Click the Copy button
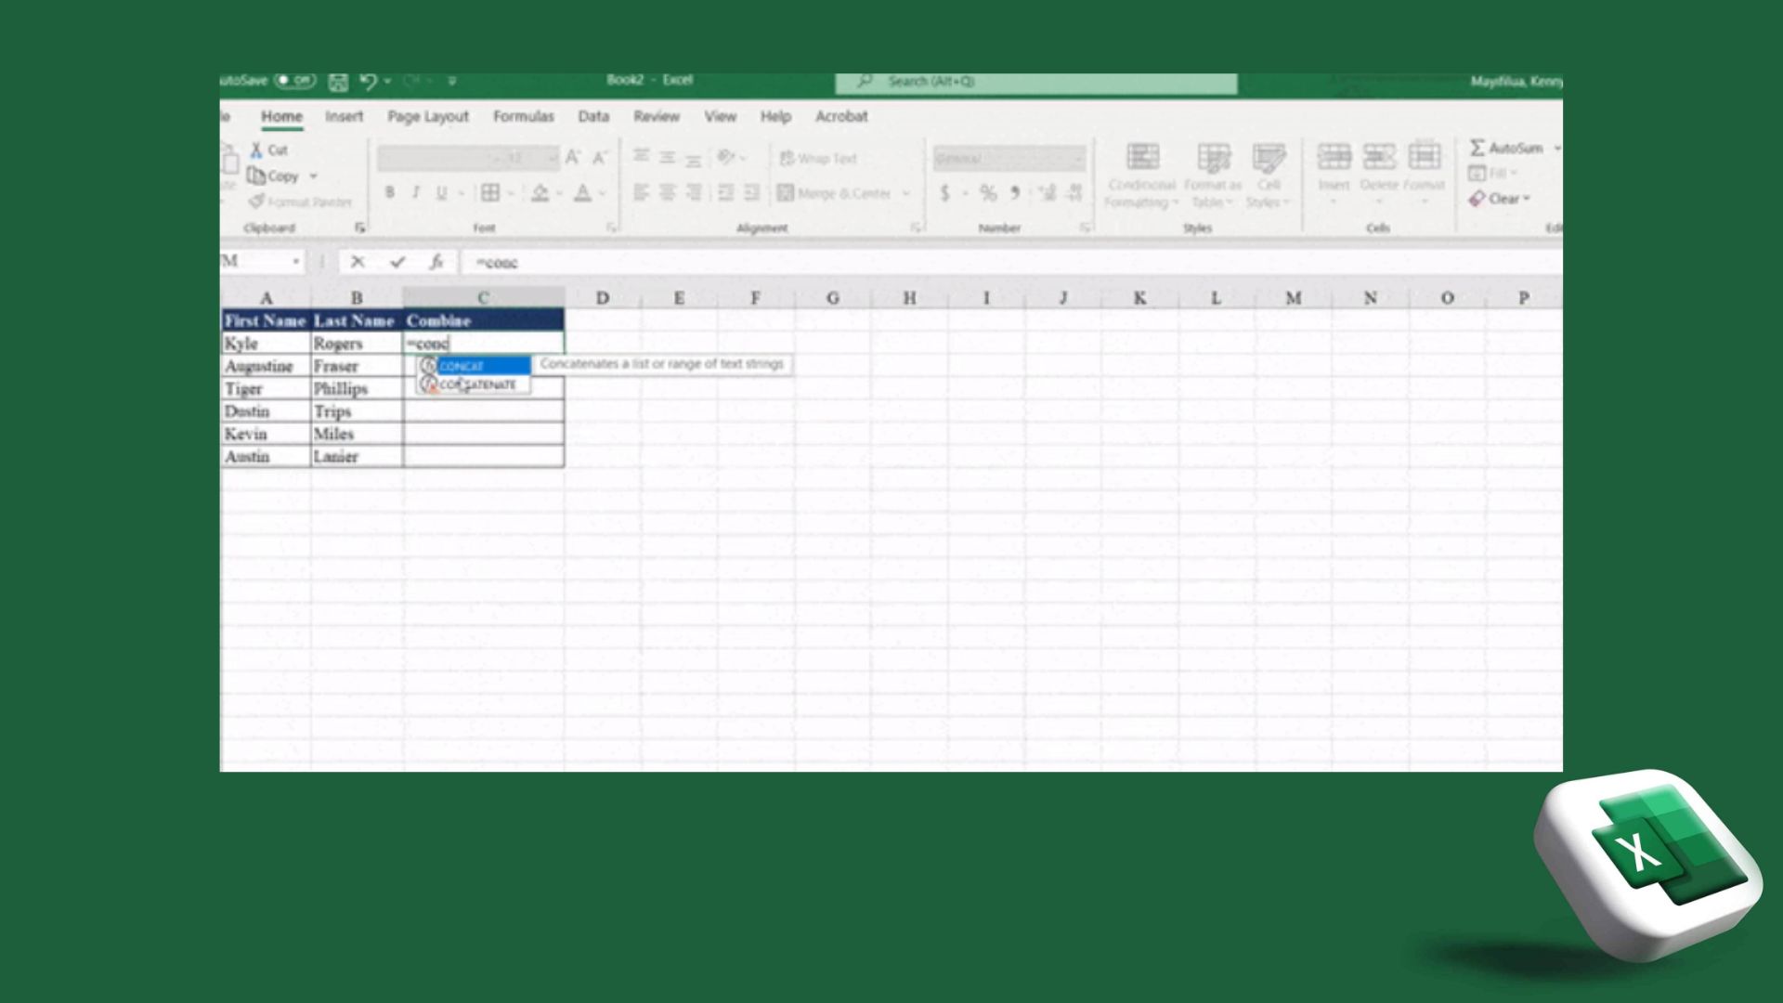 (x=274, y=176)
